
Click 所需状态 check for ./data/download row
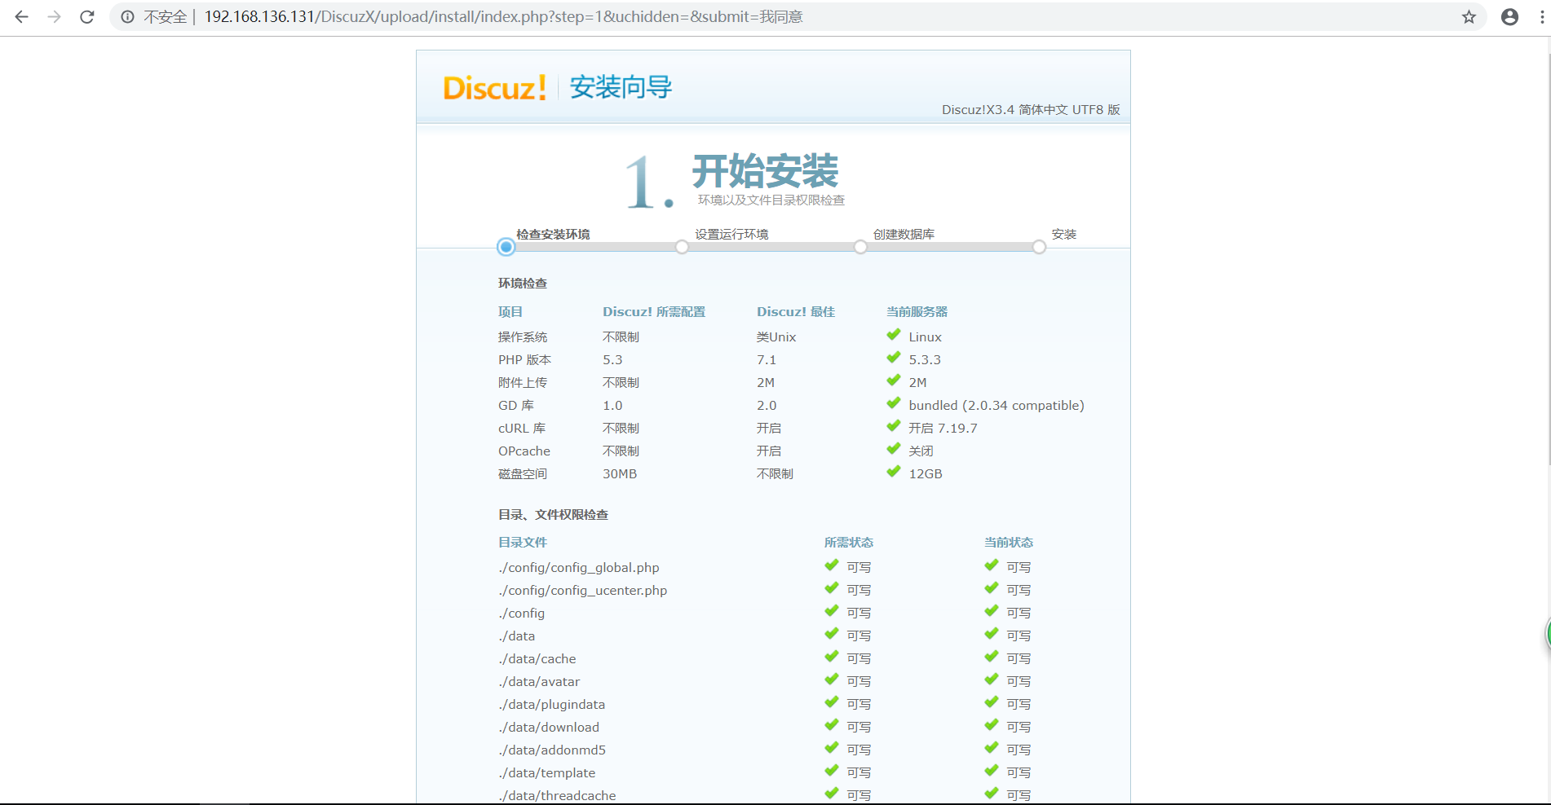pyautogui.click(x=832, y=724)
